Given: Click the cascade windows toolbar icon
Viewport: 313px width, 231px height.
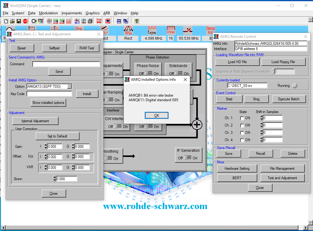Looking at the screenshot, I should [126, 21].
